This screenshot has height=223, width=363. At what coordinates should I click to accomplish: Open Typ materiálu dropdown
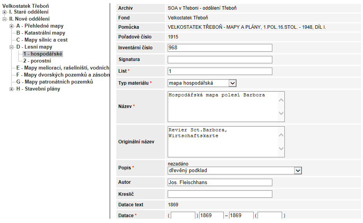[232, 83]
